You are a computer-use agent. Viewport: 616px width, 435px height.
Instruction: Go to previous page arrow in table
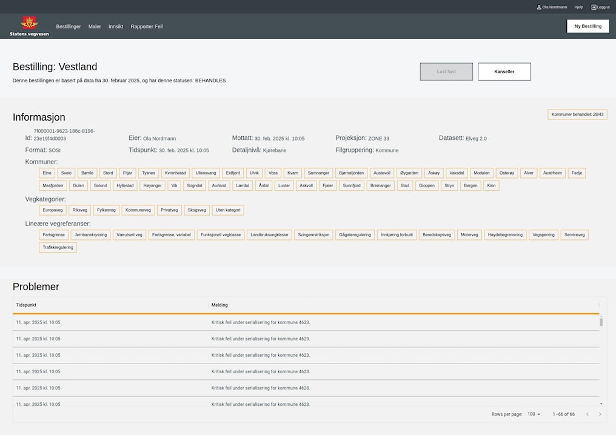(x=588, y=414)
